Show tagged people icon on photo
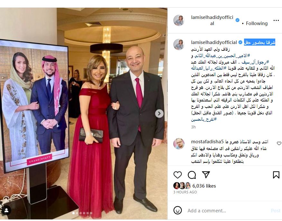282x221 pixels. click(6, 210)
